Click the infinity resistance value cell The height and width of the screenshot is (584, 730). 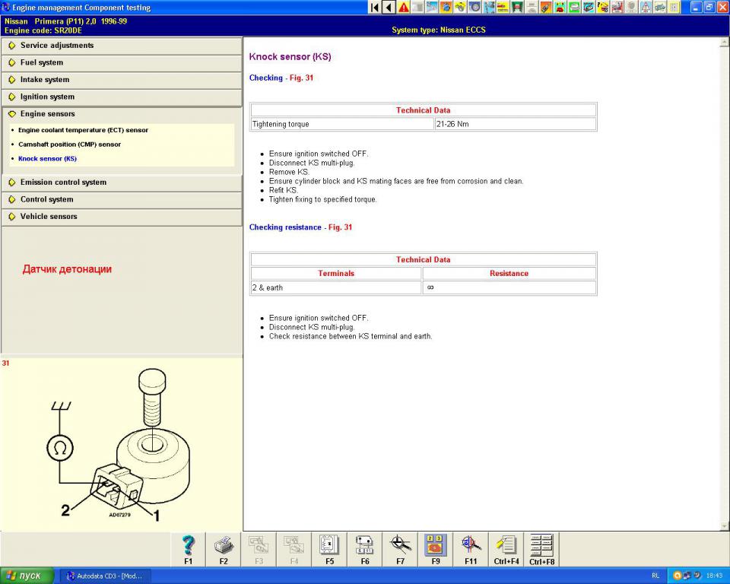pos(509,287)
